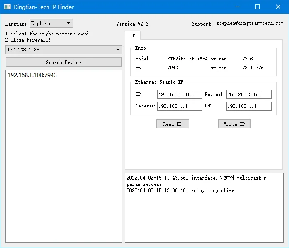Viewport: 289px width, 248px height.
Task: Click the DNS input field
Action: (249, 106)
